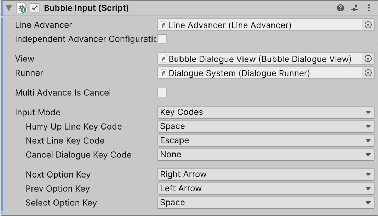Open the Hurry Up Line Key Code dropdown
The width and height of the screenshot is (378, 216).
[x=265, y=126]
